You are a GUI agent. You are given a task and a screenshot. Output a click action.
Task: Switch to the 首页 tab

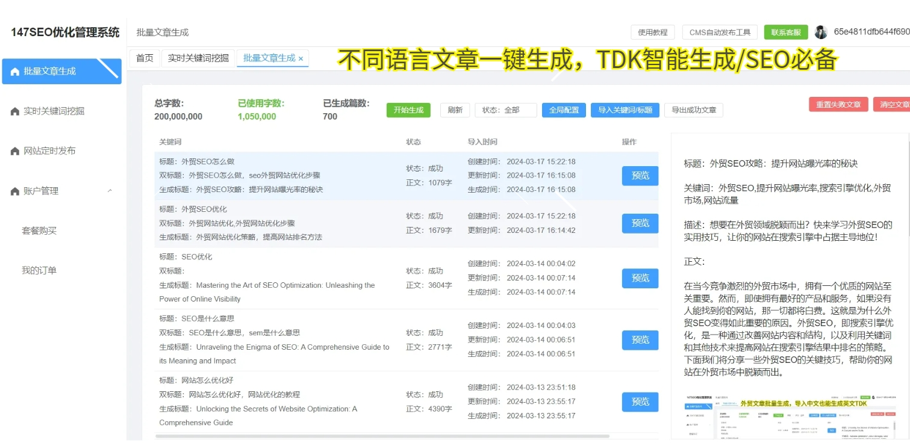144,58
